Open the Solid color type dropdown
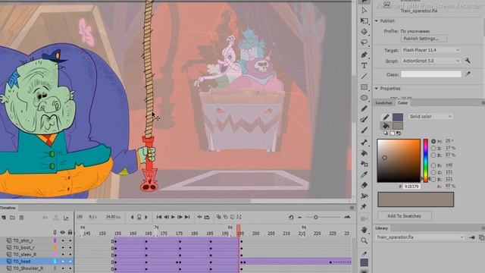This screenshot has height=273, width=485. tap(431, 117)
